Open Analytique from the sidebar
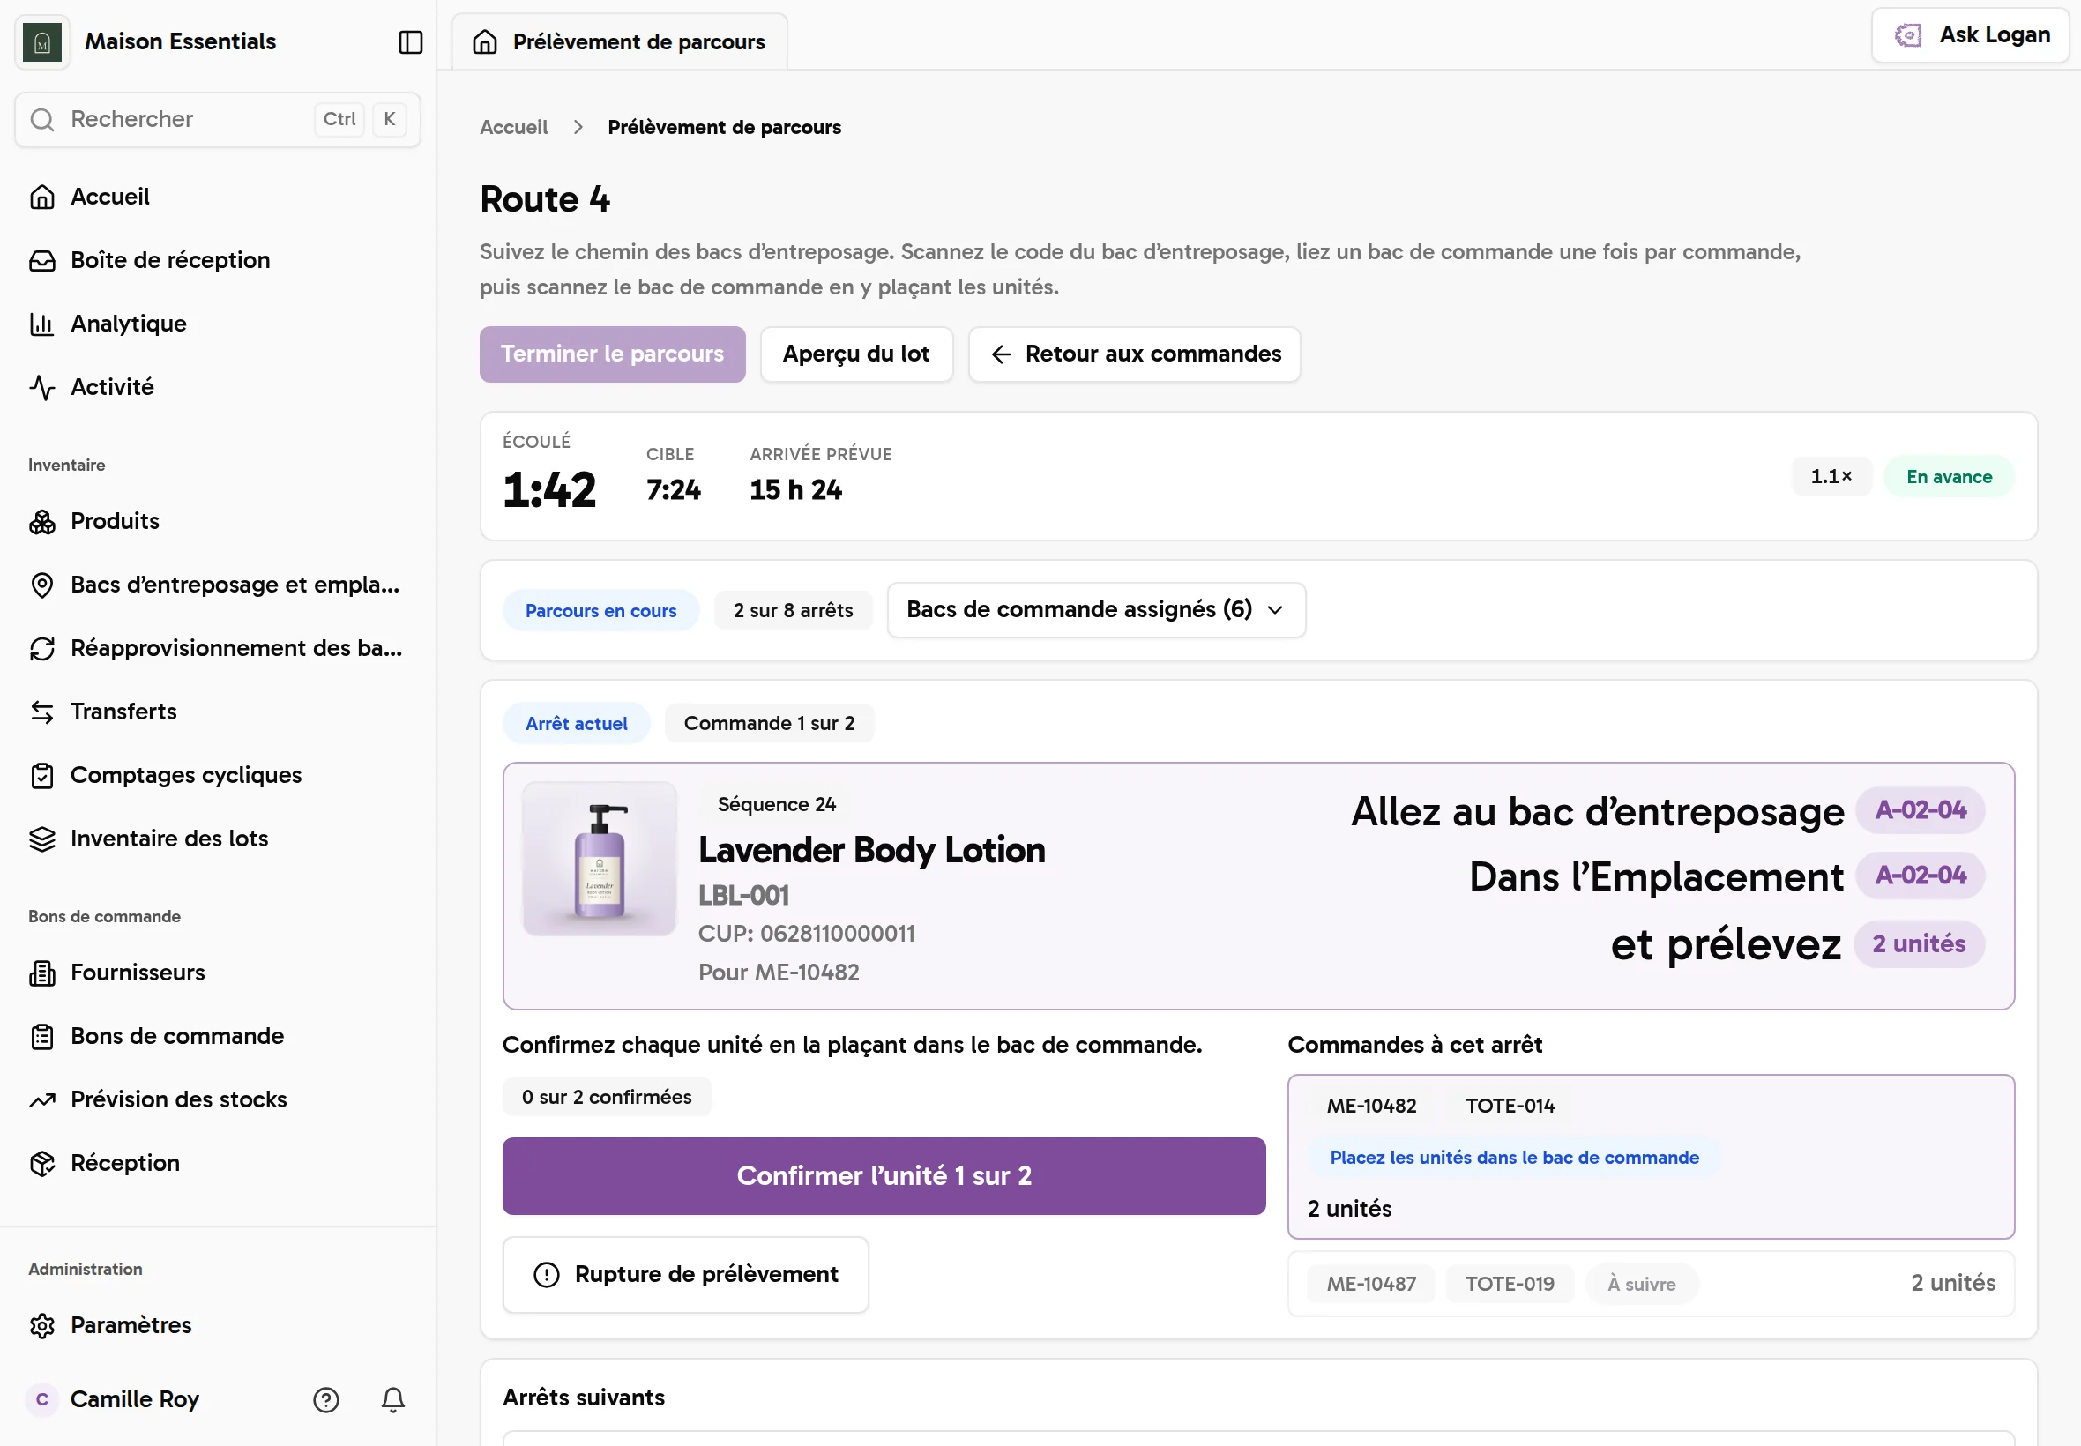The width and height of the screenshot is (2081, 1446). coord(218,324)
